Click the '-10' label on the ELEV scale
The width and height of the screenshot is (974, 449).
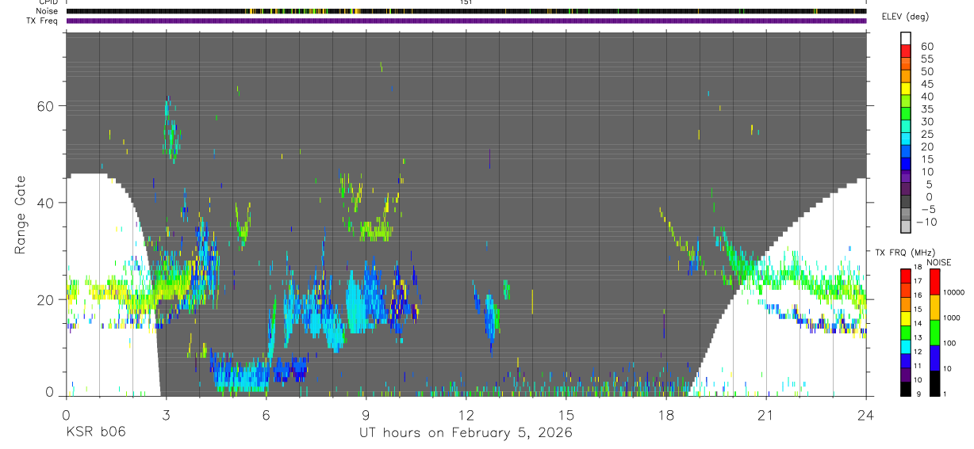tap(926, 222)
